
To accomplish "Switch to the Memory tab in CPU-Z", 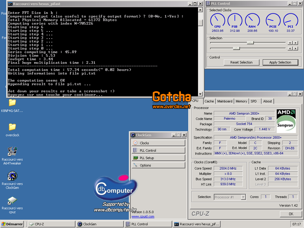I will [x=241, y=101].
